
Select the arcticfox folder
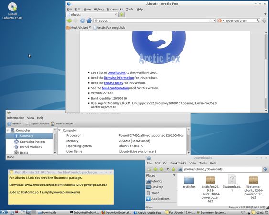tap(189, 182)
